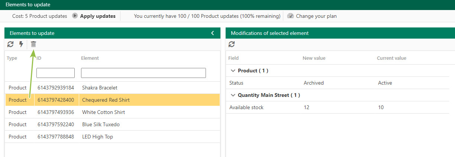
Task: Collapse the Quantity Main Street group
Action: click(233, 95)
